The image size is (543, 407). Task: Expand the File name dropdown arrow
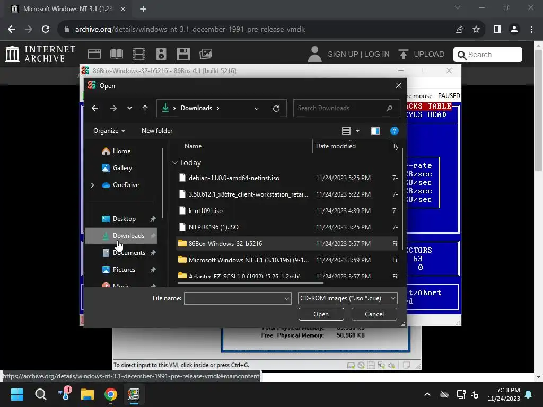[287, 298]
